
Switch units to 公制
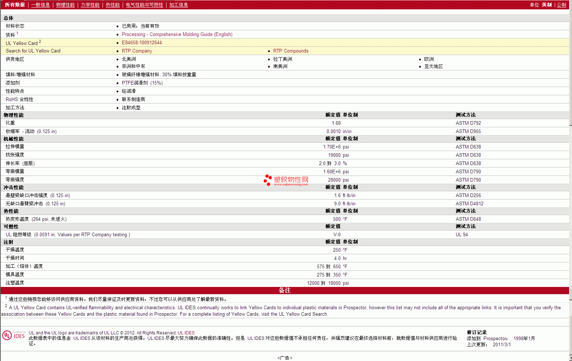(562, 5)
